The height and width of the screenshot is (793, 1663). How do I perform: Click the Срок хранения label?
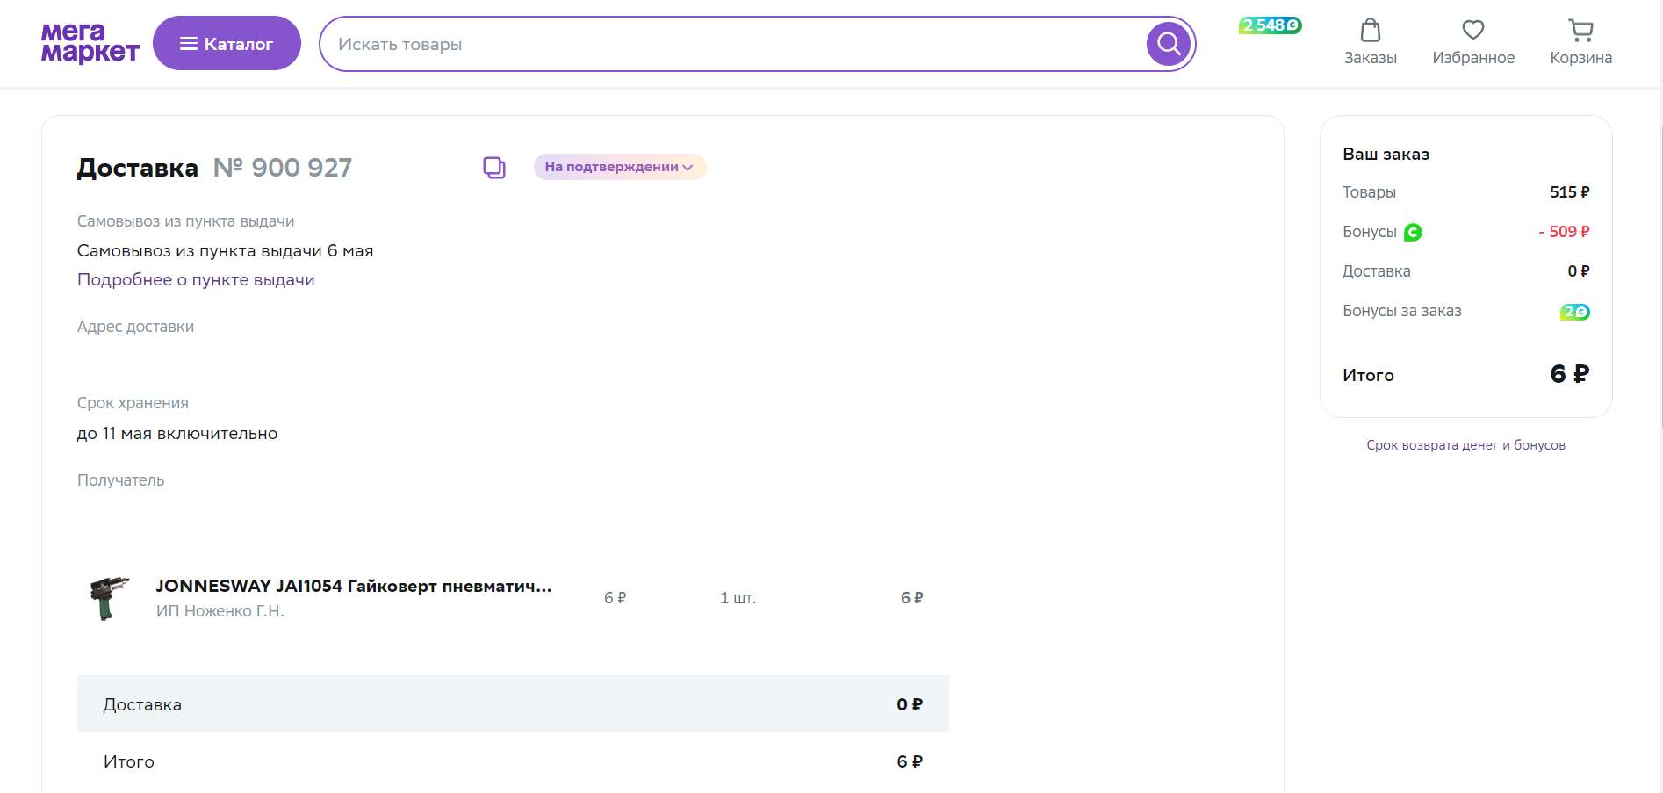[133, 403]
